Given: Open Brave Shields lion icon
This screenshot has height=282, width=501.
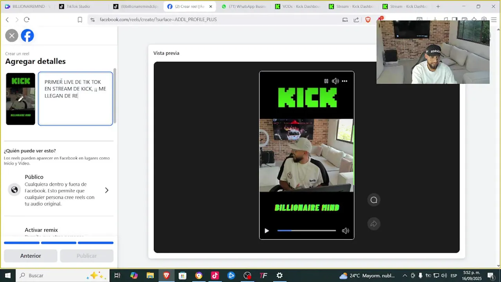Looking at the screenshot, I should [x=368, y=20].
